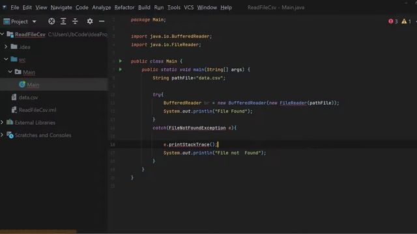Open the Tools menu
This screenshot has width=417, height=234.
174,7
